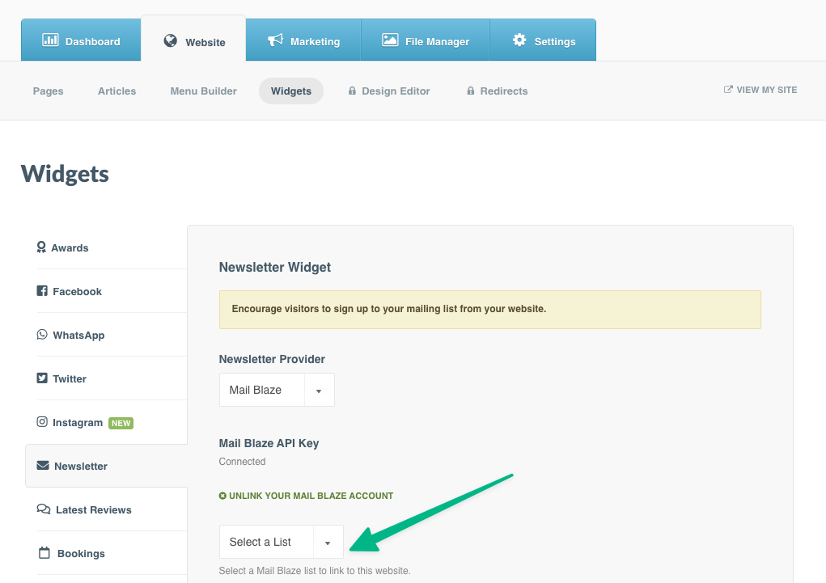Viewport: 826px width, 583px height.
Task: Click the Twitter bird icon
Action: [x=42, y=378]
